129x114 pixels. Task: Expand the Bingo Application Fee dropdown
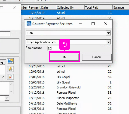coord(108,42)
